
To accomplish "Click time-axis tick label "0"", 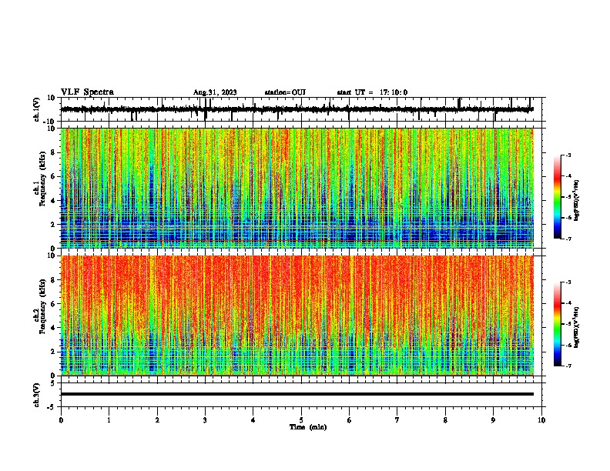I will pos(61,420).
